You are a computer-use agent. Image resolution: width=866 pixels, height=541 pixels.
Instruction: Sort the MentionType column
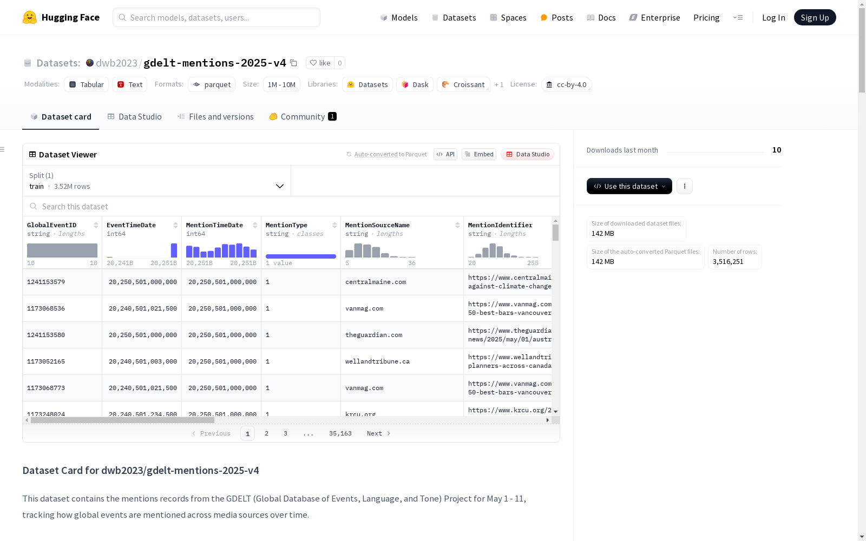334,225
